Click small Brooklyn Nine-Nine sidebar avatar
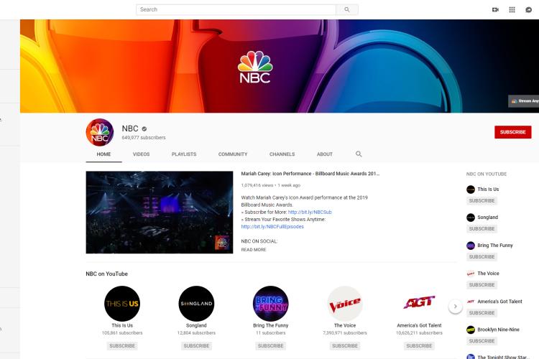This screenshot has height=359, width=539. 471,330
